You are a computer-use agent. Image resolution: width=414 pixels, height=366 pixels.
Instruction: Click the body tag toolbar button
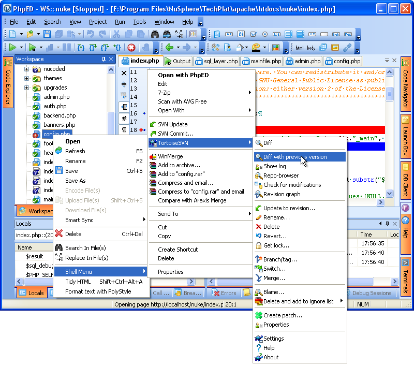coord(312,48)
